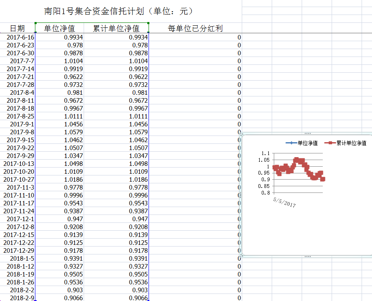372x301 pixels.
Task: Select the date cell 2017-12-29
Action: [x=19, y=250]
